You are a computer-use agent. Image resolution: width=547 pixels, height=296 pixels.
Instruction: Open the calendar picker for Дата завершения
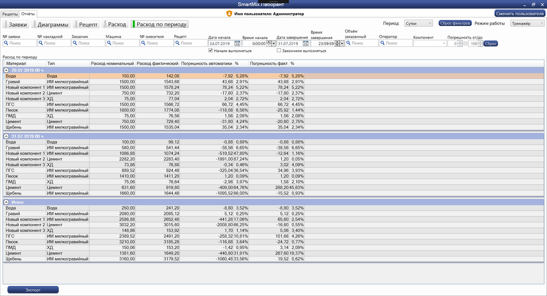click(306, 44)
